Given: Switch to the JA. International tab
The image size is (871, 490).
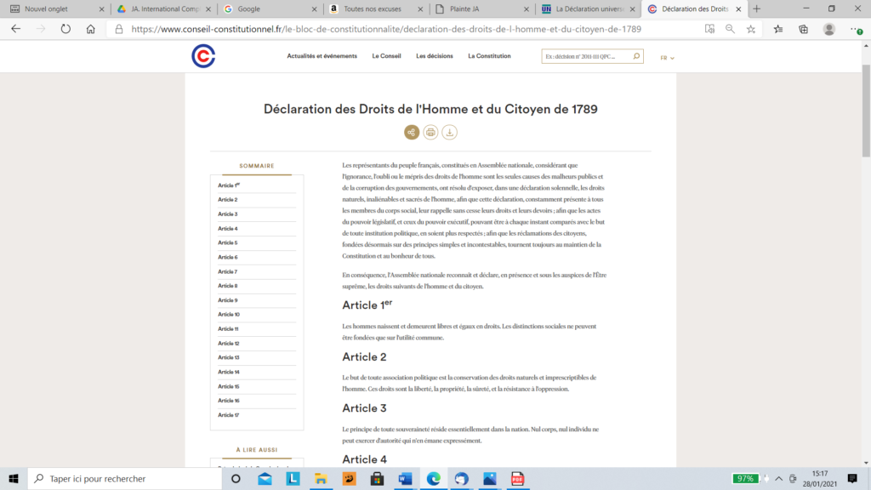Looking at the screenshot, I should (163, 9).
